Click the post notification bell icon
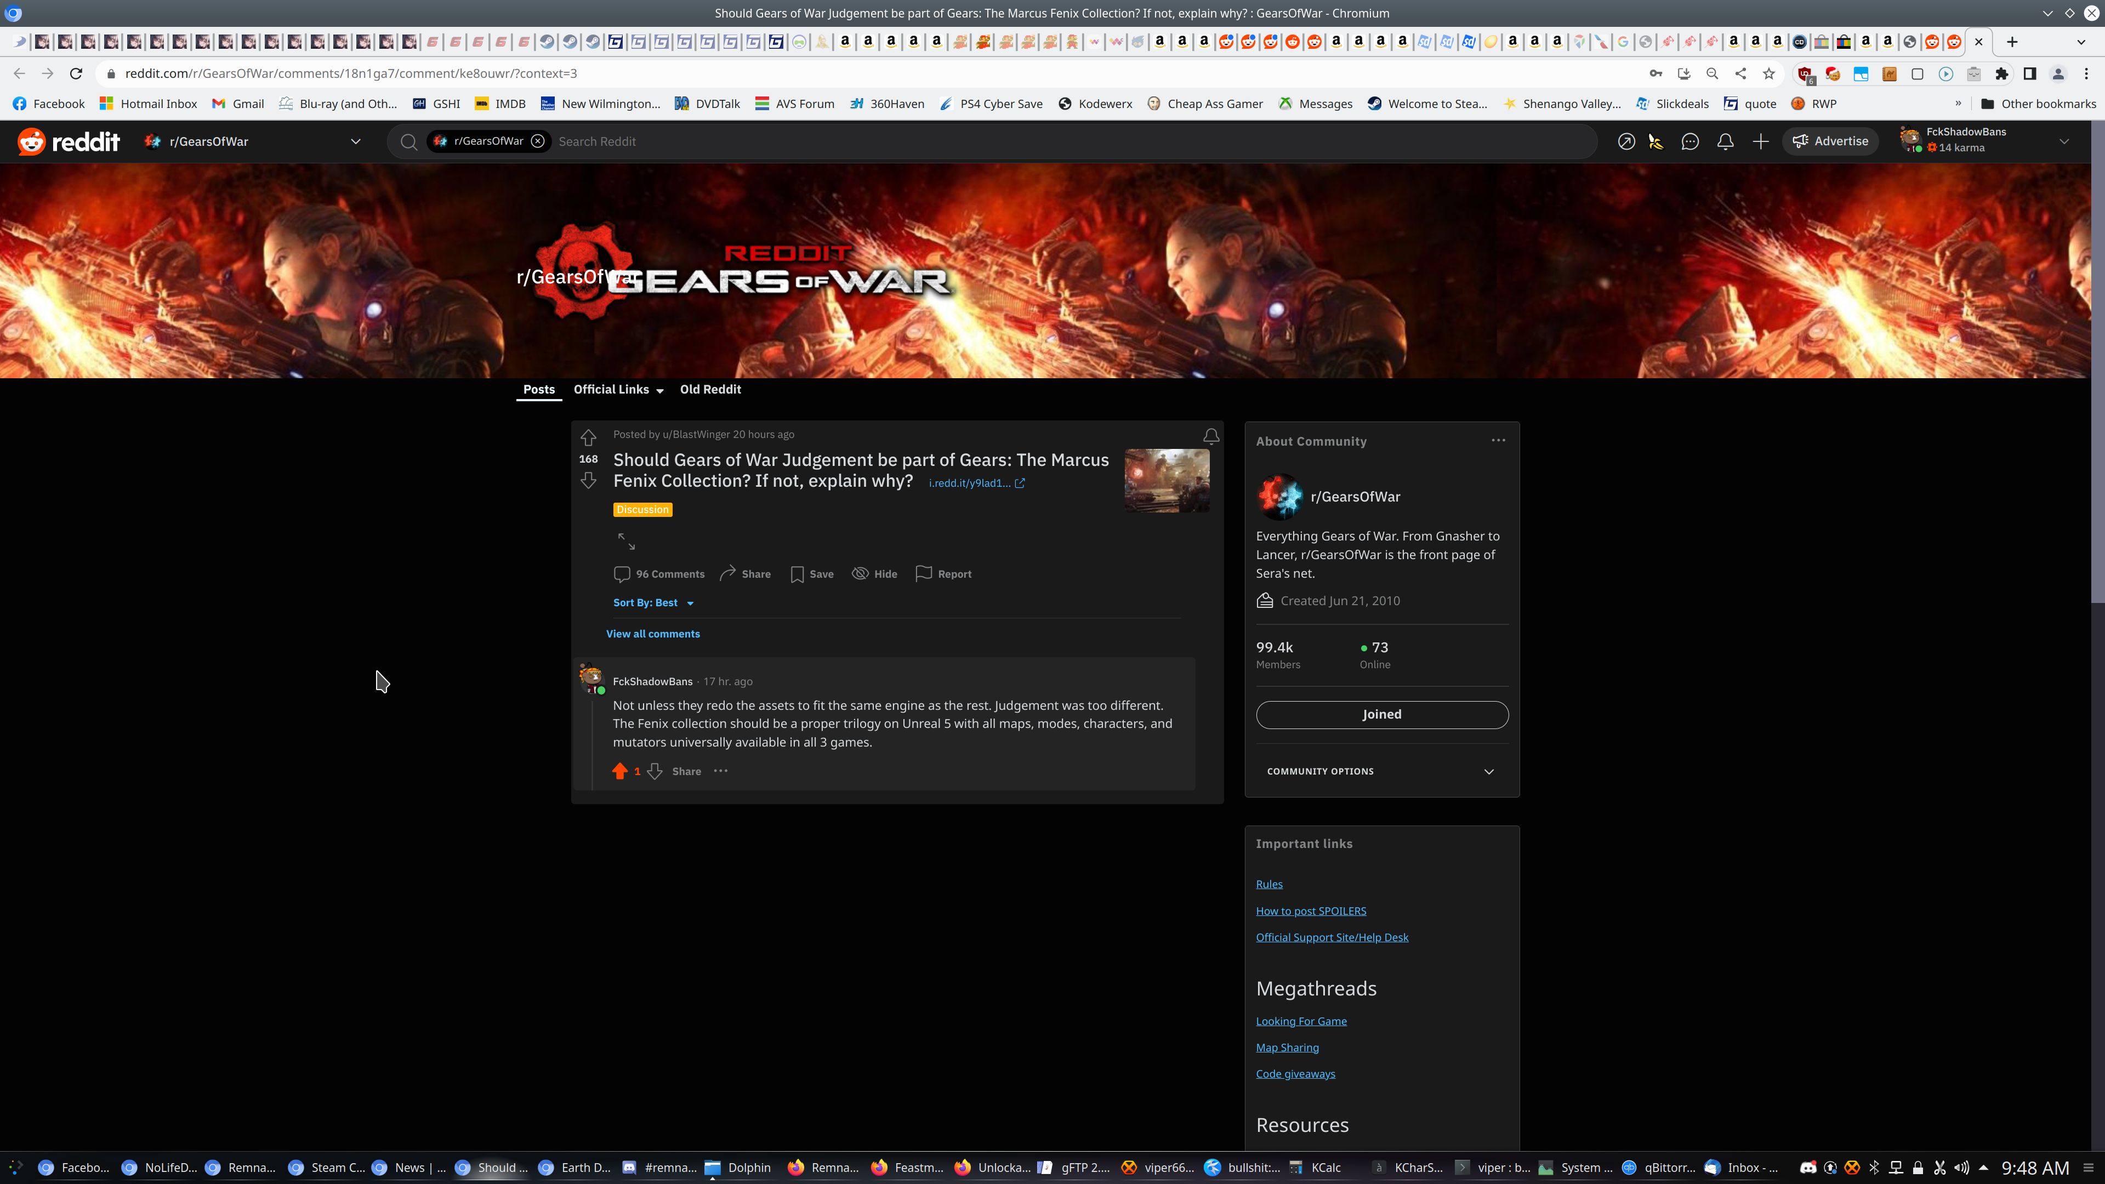This screenshot has width=2105, height=1184. click(x=1210, y=436)
